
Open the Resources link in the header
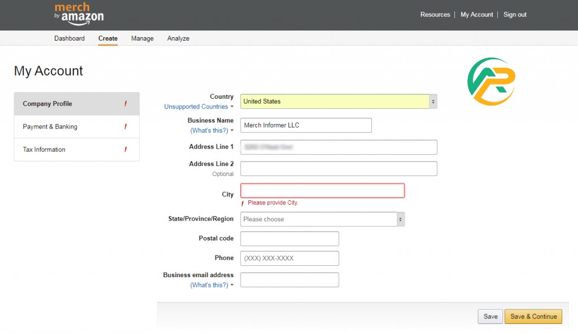pyautogui.click(x=435, y=15)
